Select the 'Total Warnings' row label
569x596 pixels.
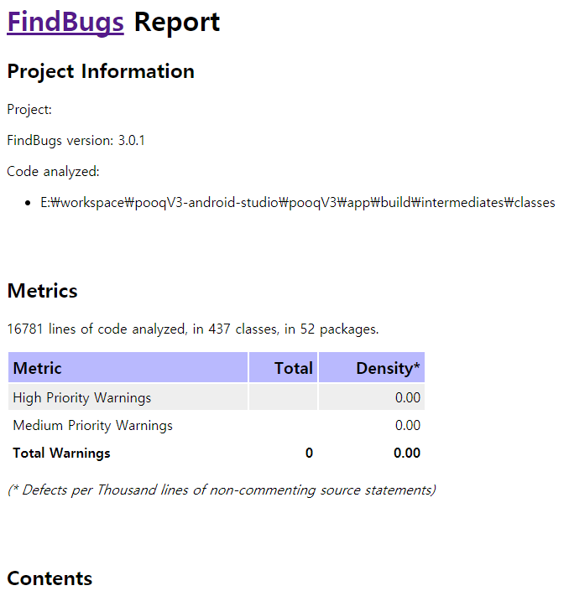[x=61, y=453]
